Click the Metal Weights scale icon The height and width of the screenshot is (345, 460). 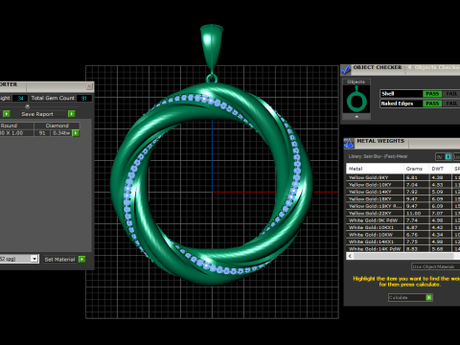pyautogui.click(x=349, y=144)
